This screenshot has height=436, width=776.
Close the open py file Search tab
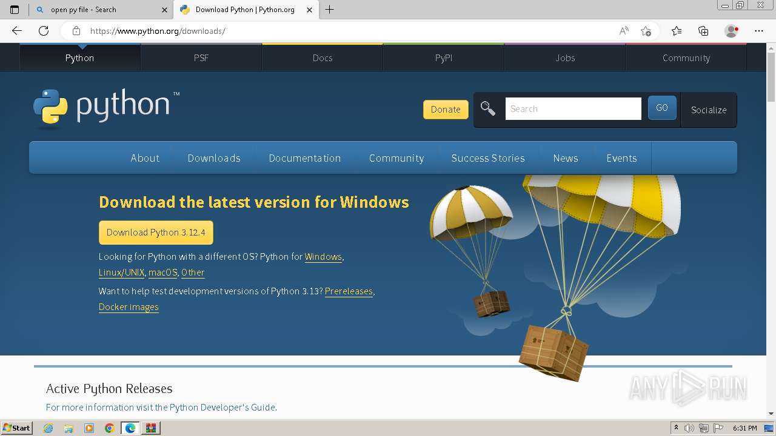tap(165, 10)
